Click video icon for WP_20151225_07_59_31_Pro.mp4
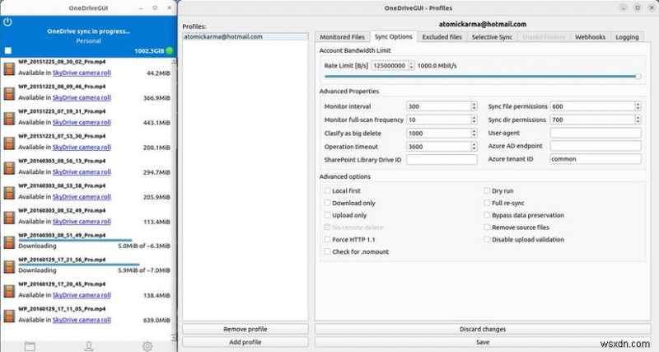The width and height of the screenshot is (659, 352). point(9,118)
